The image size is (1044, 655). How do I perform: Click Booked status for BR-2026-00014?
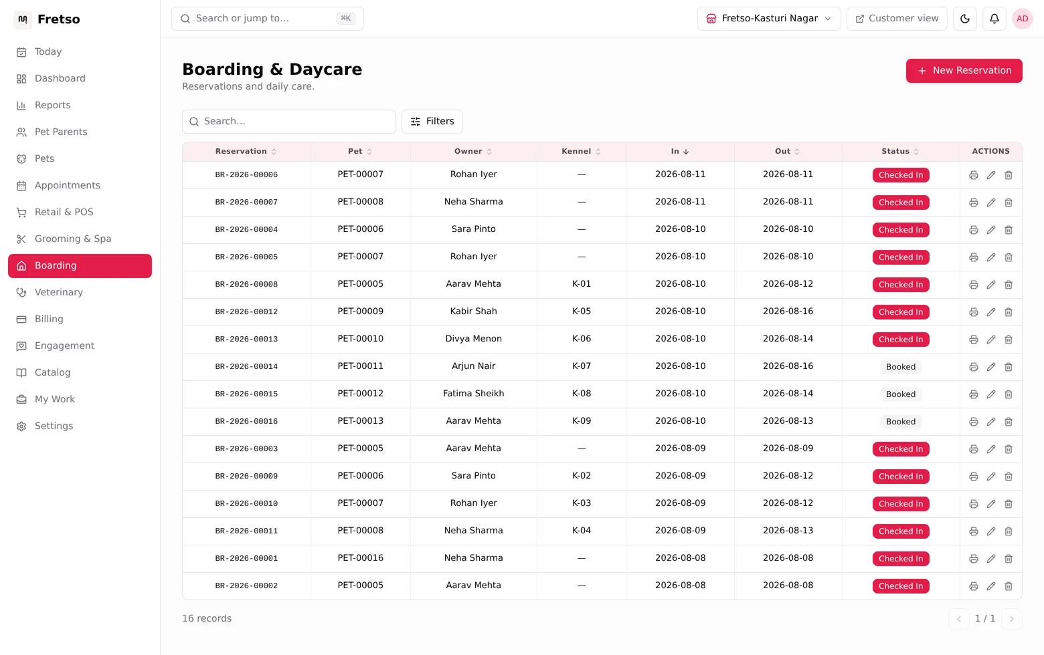pyautogui.click(x=901, y=367)
